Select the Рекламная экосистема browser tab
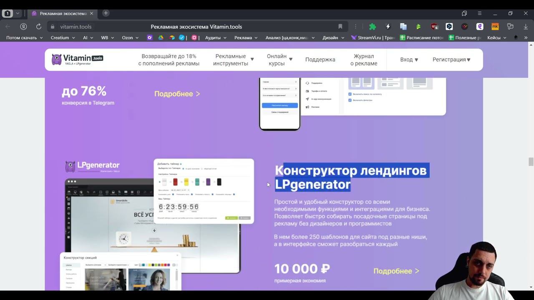534x300 pixels. click(63, 13)
